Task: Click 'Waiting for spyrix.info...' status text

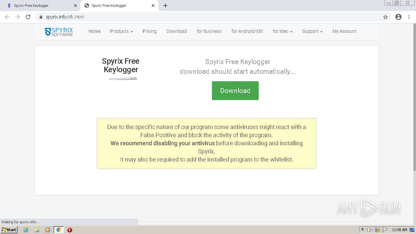Action: tap(20, 222)
